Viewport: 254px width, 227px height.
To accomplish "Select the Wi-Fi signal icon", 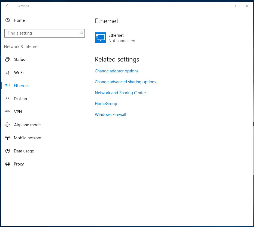I will point(8,73).
